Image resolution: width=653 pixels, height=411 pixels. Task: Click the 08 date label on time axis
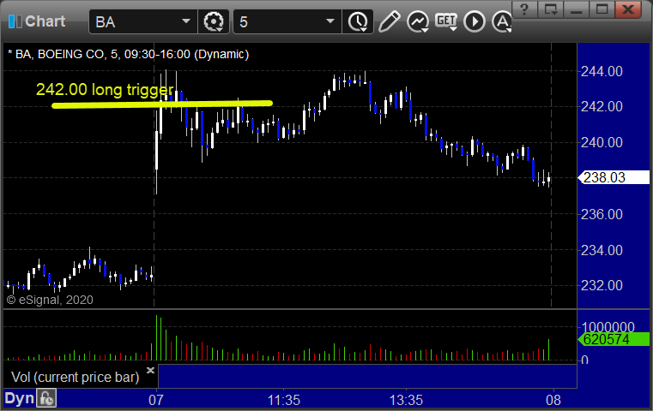[x=553, y=400]
